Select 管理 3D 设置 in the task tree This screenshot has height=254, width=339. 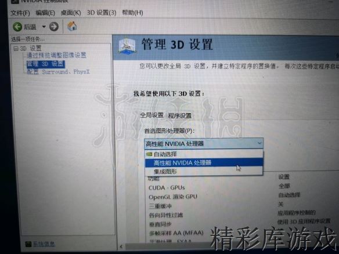point(45,64)
